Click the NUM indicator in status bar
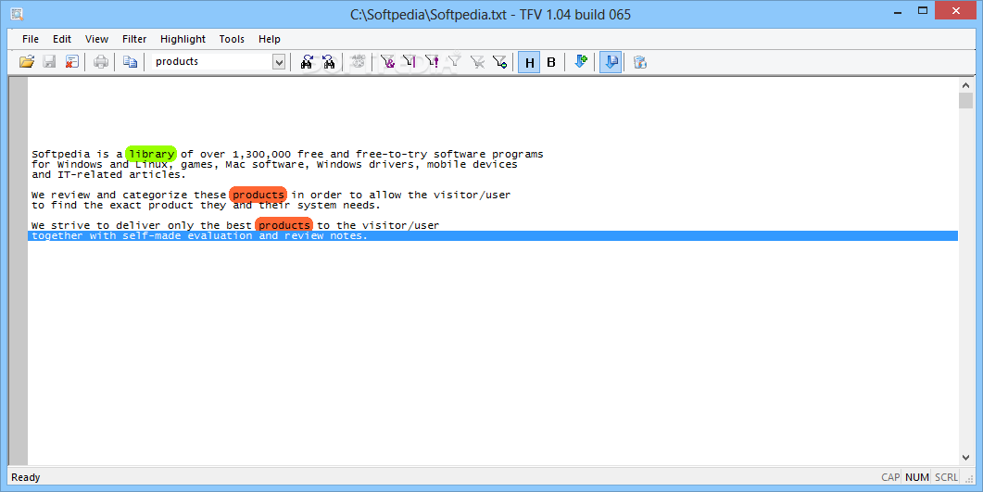 coord(917,477)
